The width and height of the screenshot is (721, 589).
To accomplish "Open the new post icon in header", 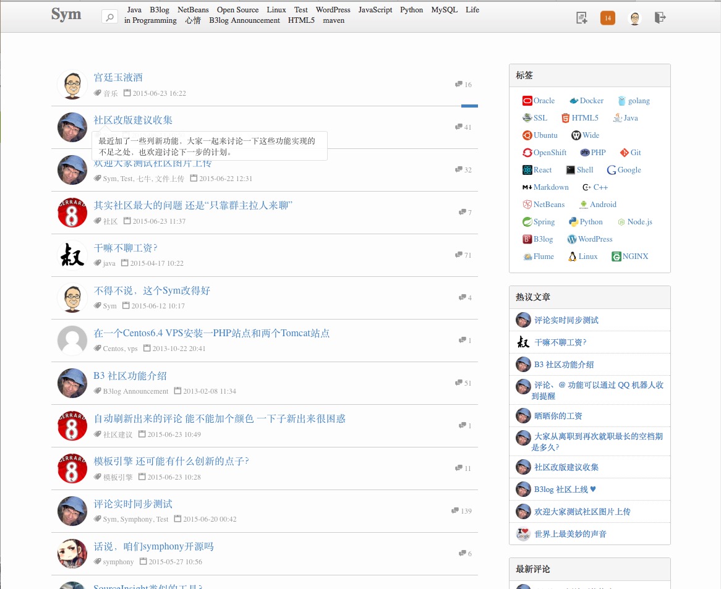I will [x=582, y=18].
